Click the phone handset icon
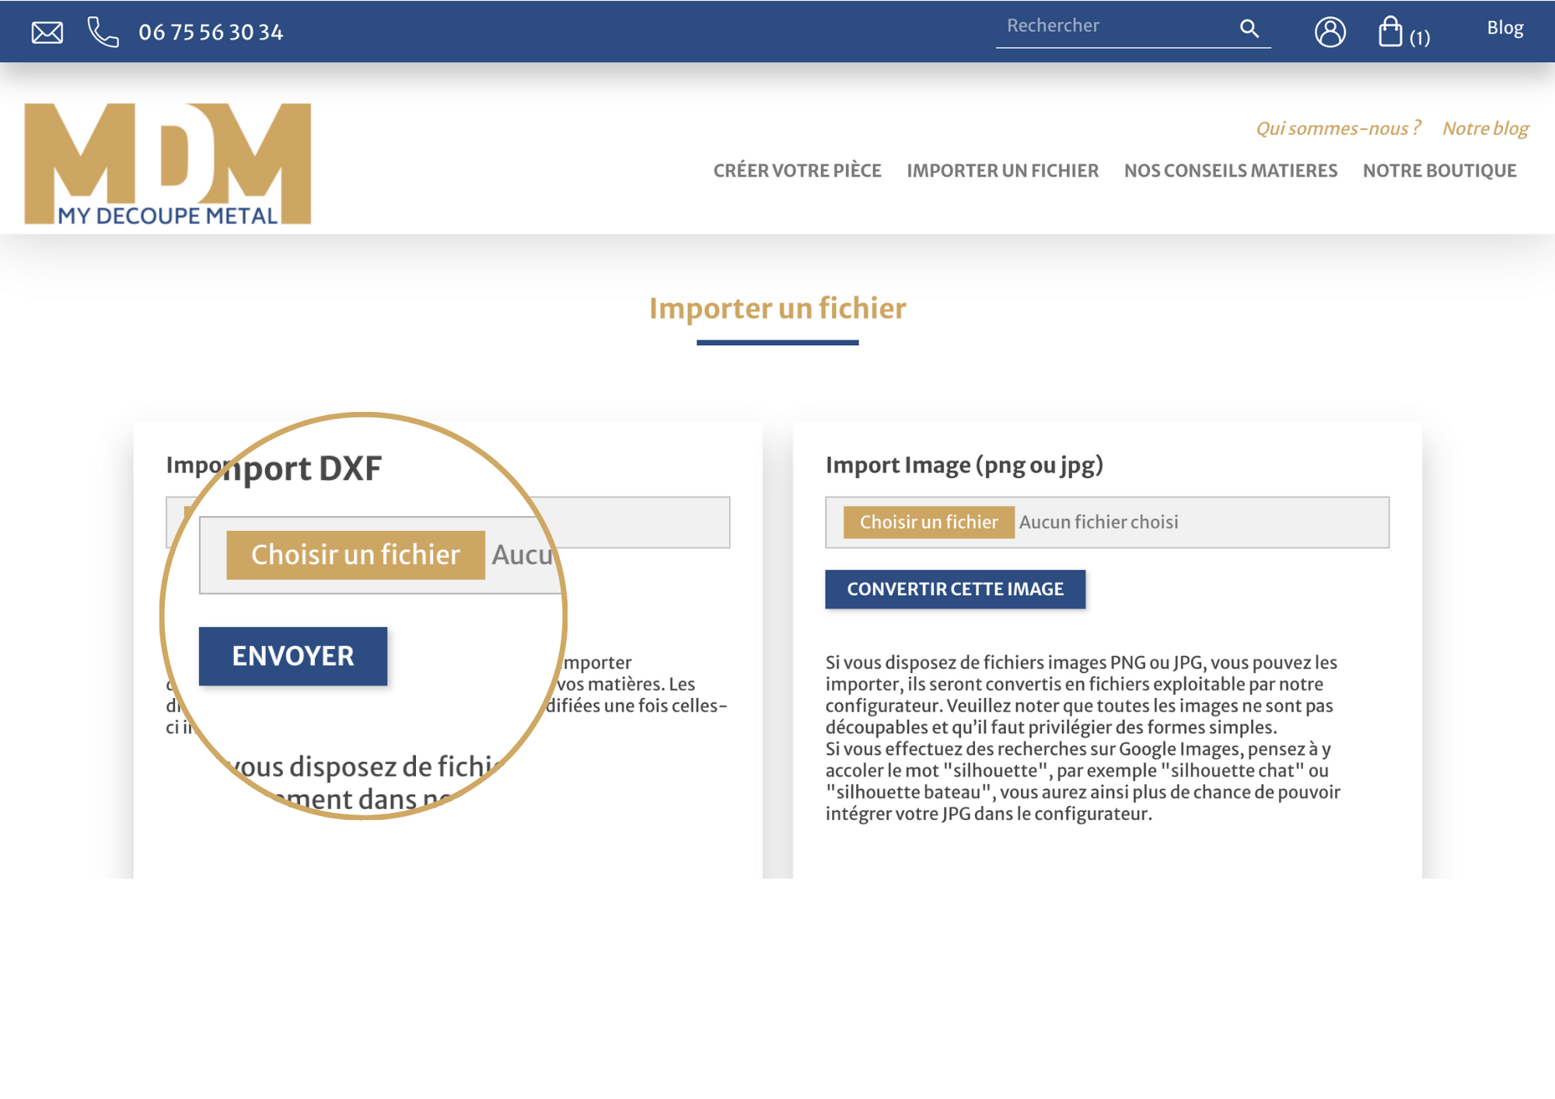 103,32
